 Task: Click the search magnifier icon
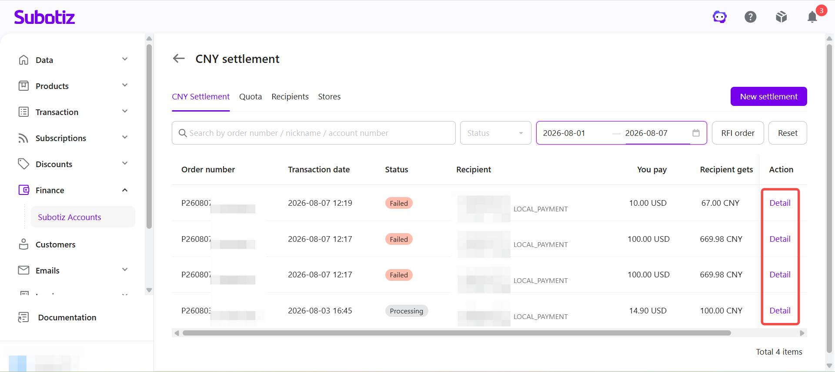coord(183,133)
